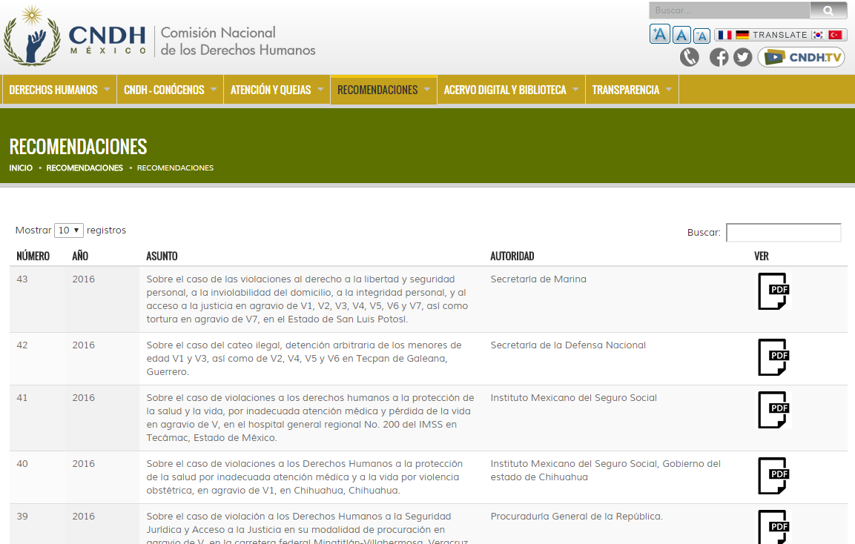Click the phone contact icon
855x544 pixels.
pos(690,57)
